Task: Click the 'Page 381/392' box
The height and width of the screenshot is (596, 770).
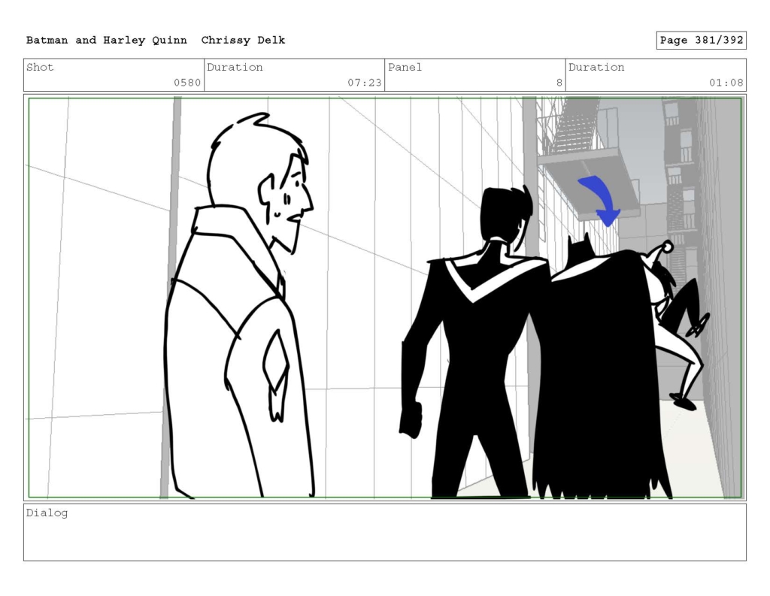Action: pyautogui.click(x=702, y=41)
